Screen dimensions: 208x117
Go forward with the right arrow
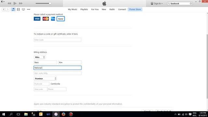coord(8,9)
